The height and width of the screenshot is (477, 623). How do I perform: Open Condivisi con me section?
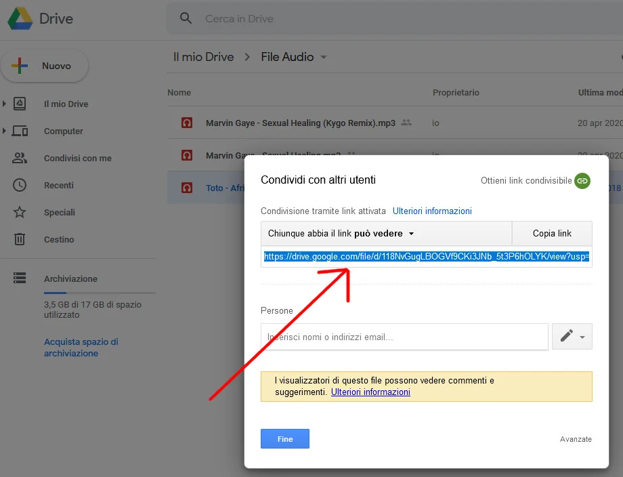[x=77, y=158]
